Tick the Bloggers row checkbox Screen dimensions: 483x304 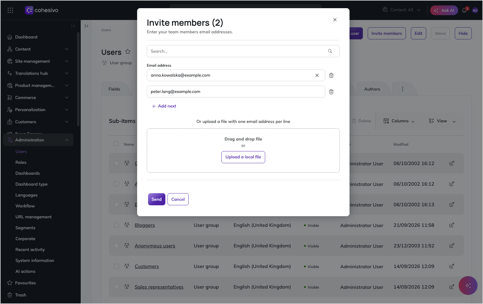click(x=117, y=225)
